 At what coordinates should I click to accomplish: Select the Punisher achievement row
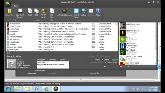(x=62, y=44)
